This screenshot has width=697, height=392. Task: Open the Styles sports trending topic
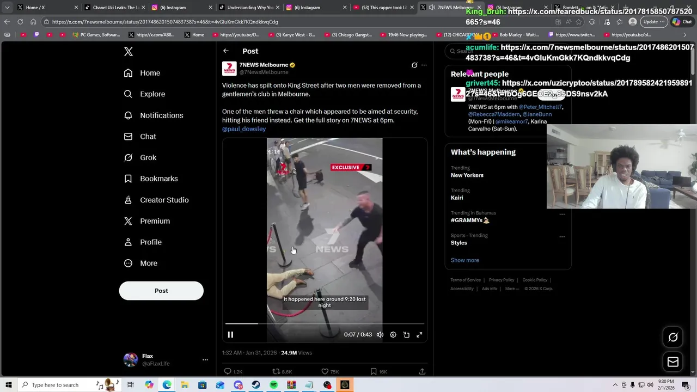point(459,243)
